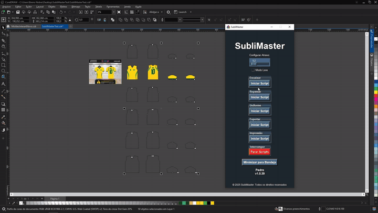Pick the No fill swatch in bottom palette
This screenshot has width=378, height=213.
pyautogui.click(x=21, y=203)
